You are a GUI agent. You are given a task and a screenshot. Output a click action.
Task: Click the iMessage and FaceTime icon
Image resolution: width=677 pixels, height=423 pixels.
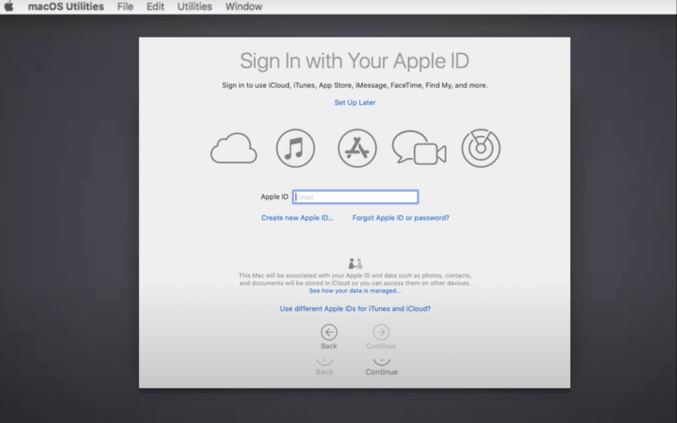[418, 148]
